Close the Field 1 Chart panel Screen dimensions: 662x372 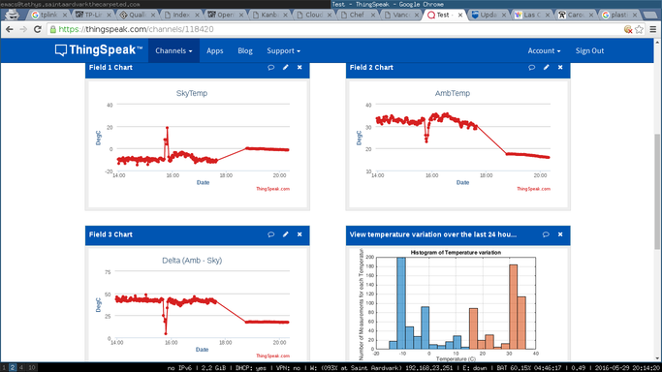[x=299, y=68]
